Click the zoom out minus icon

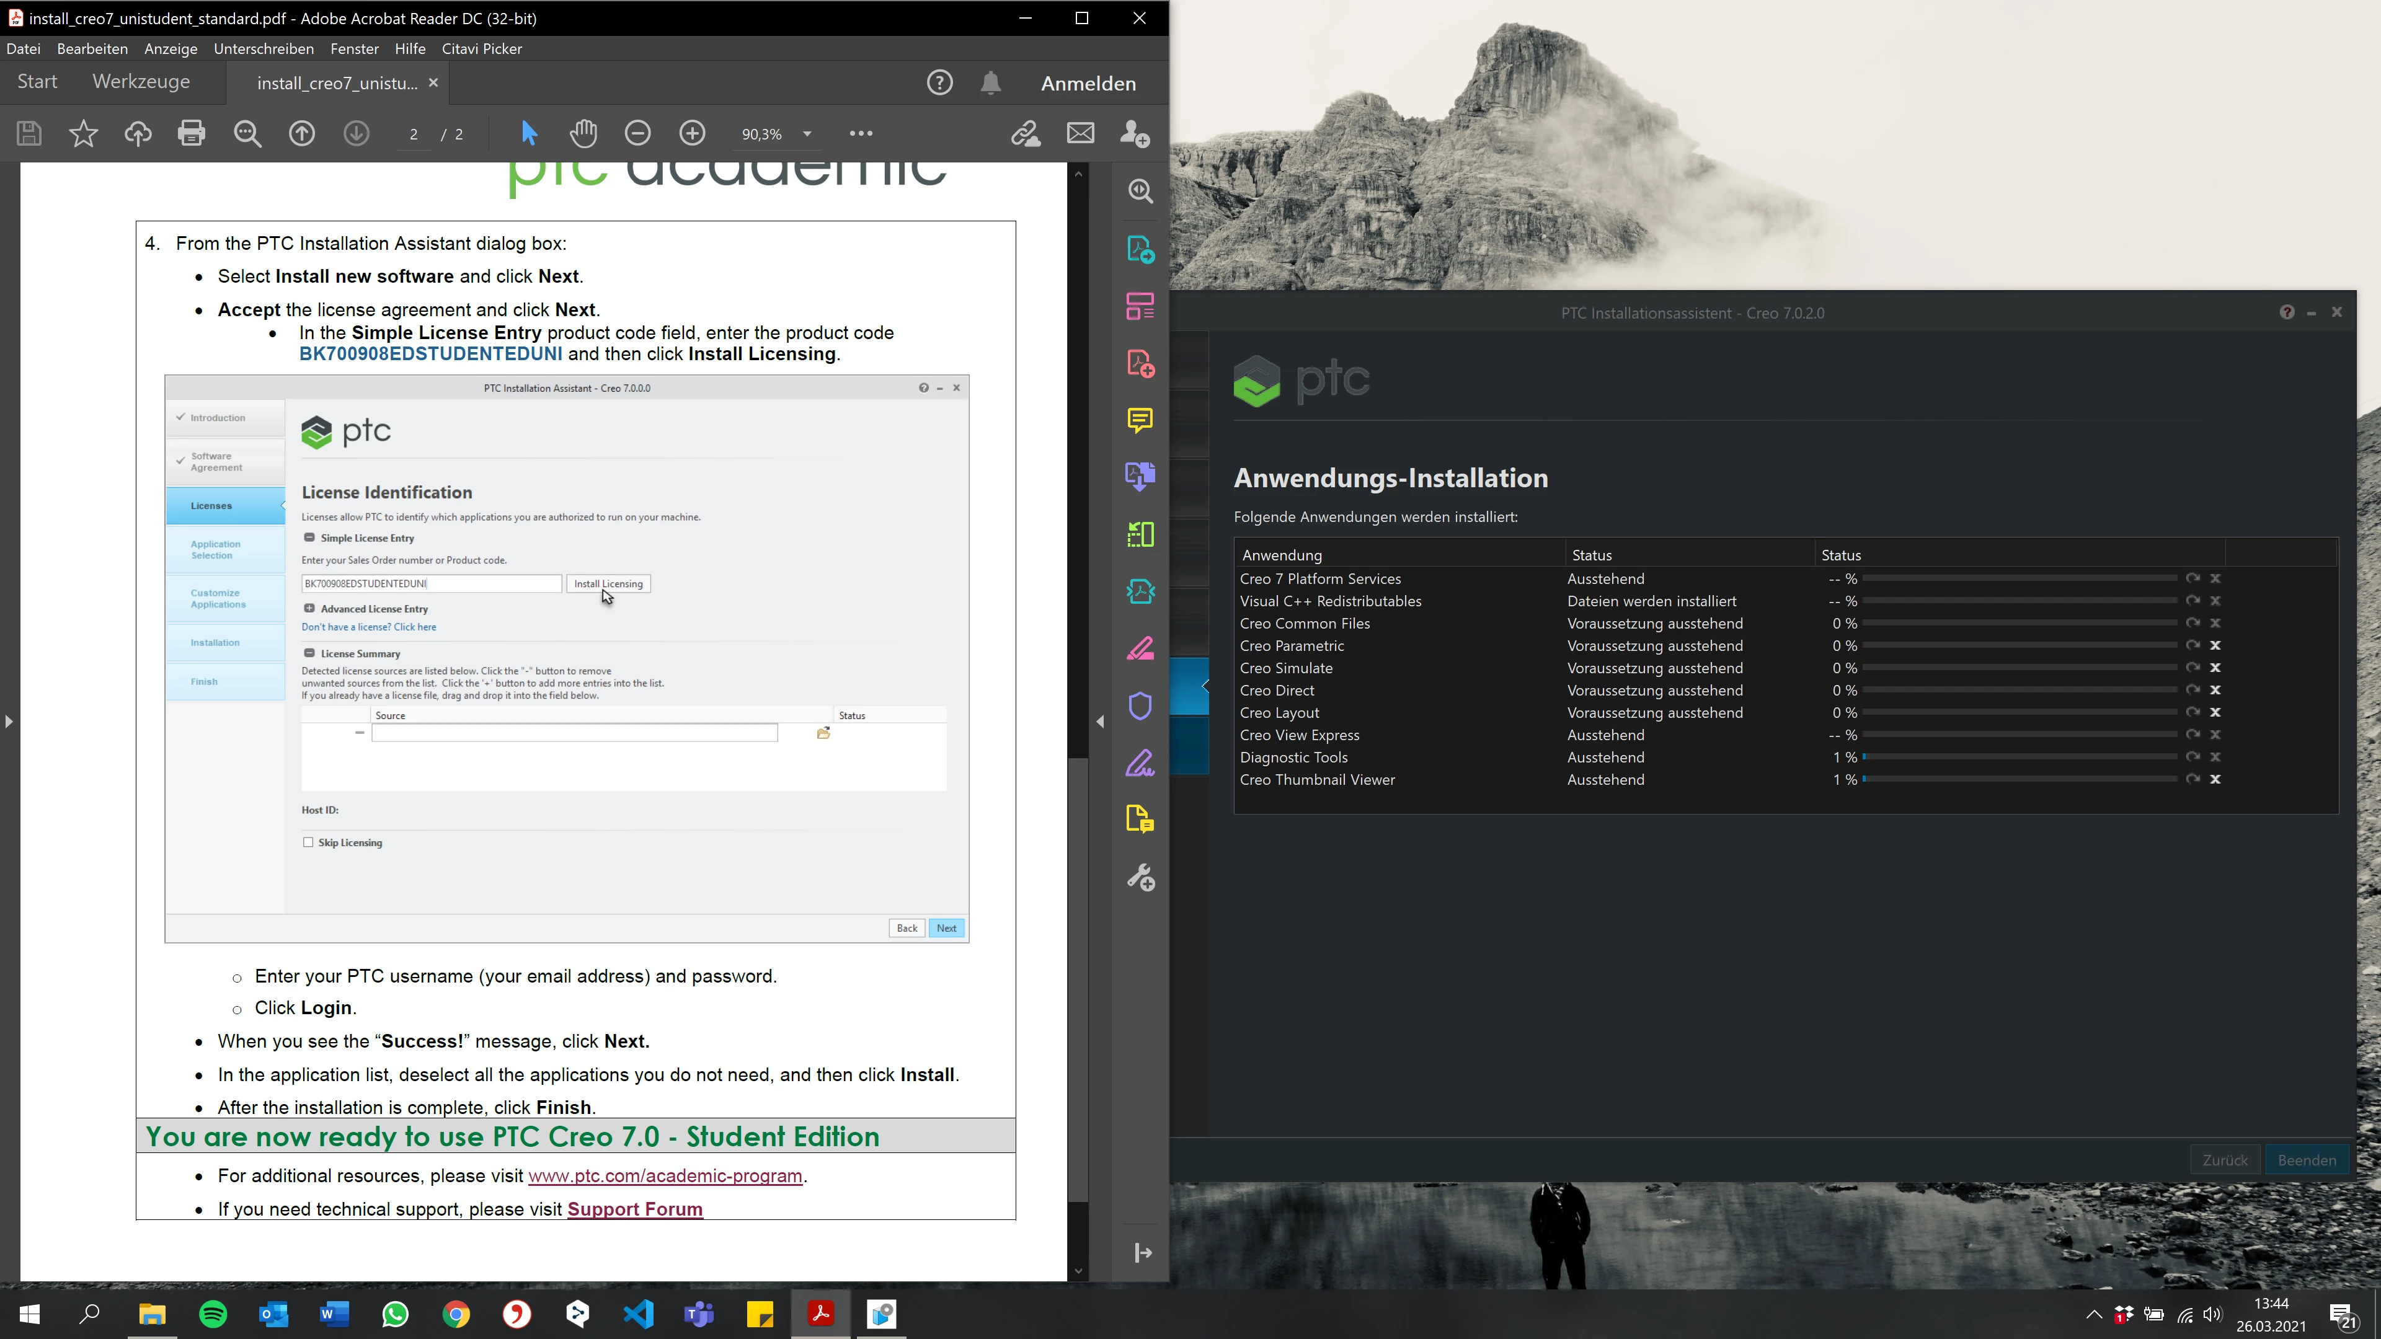click(x=638, y=133)
